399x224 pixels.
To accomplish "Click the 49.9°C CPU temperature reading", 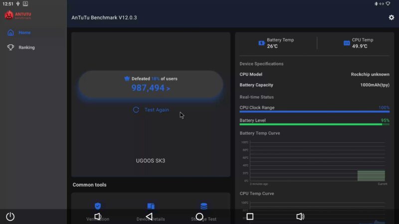I will 360,46.
